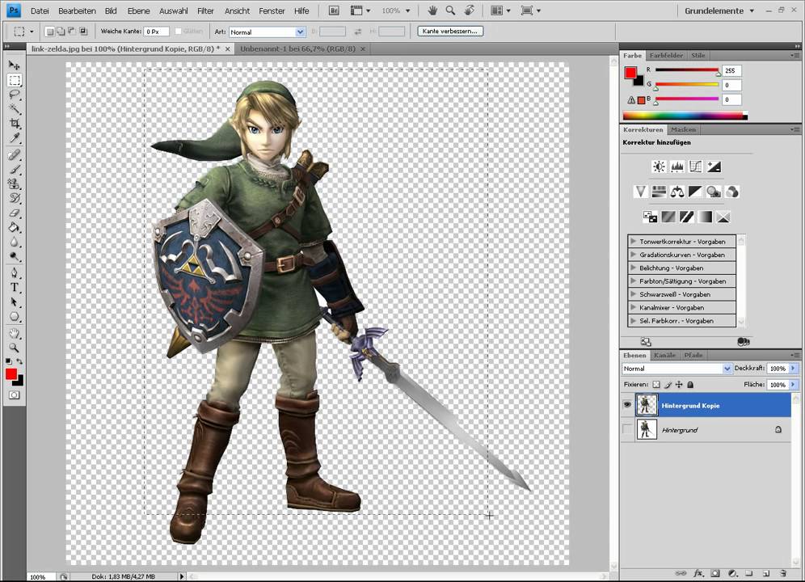Click the Weiche Kante input field
The image size is (805, 582).
[x=156, y=32]
